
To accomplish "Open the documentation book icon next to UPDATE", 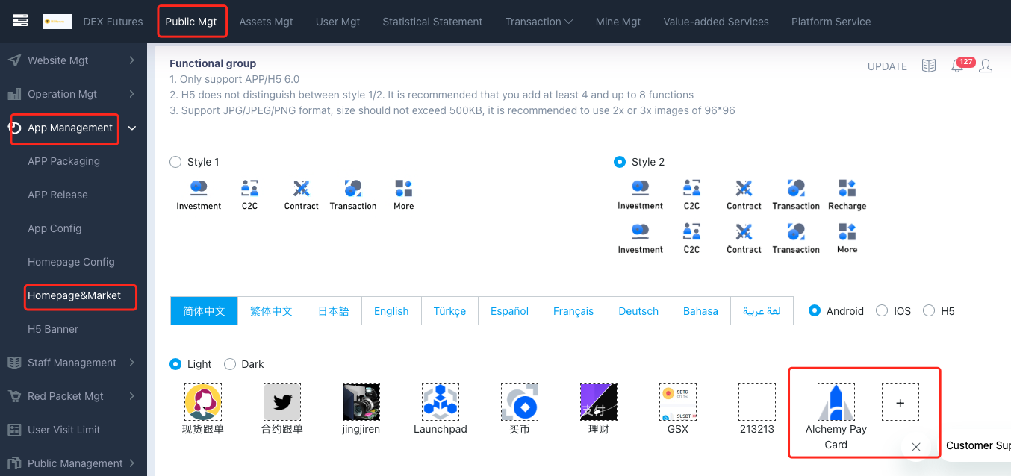I will pos(929,66).
